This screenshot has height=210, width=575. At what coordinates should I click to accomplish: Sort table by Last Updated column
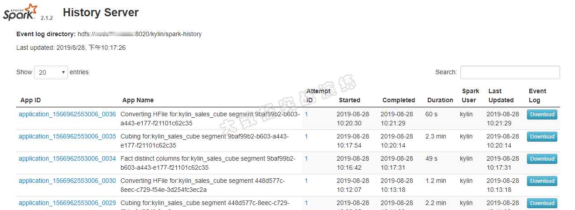(x=501, y=95)
